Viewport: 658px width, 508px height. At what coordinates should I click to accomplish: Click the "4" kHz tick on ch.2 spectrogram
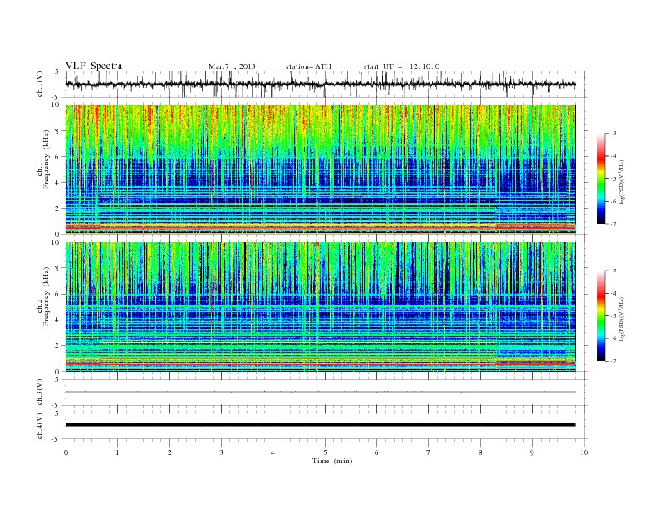(x=58, y=320)
